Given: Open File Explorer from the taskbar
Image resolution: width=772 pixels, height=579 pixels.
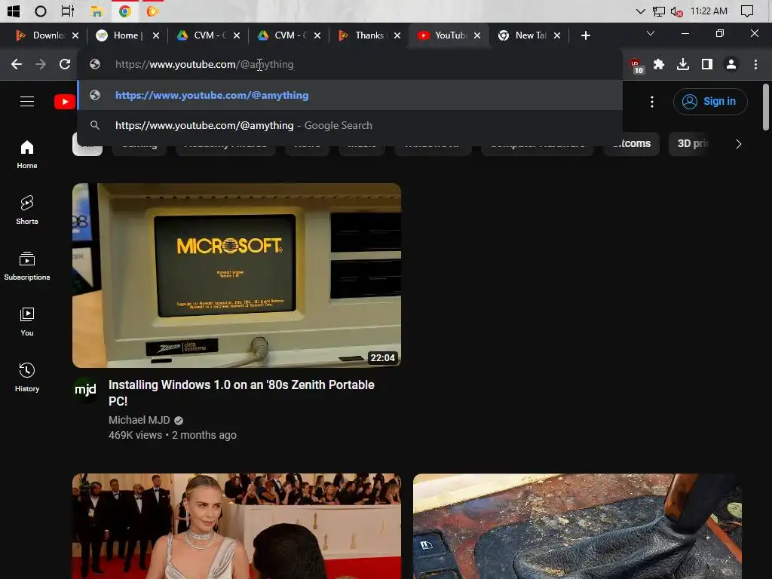Looking at the screenshot, I should (96, 11).
